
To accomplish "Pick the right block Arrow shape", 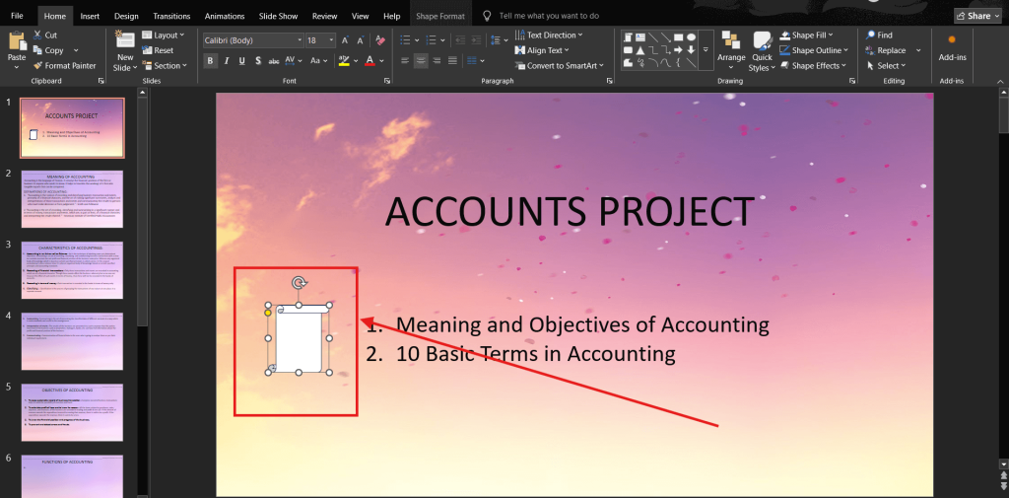I will 678,49.
